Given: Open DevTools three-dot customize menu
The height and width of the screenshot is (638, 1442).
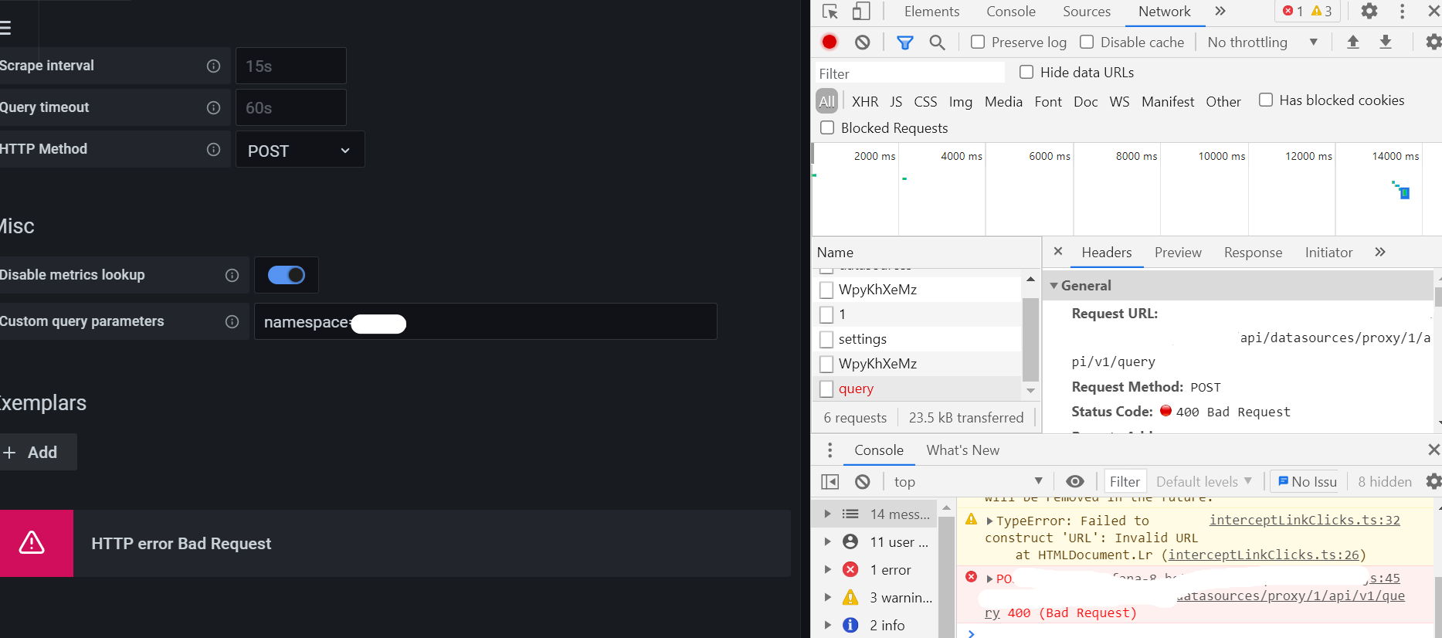Looking at the screenshot, I should pyautogui.click(x=1403, y=12).
